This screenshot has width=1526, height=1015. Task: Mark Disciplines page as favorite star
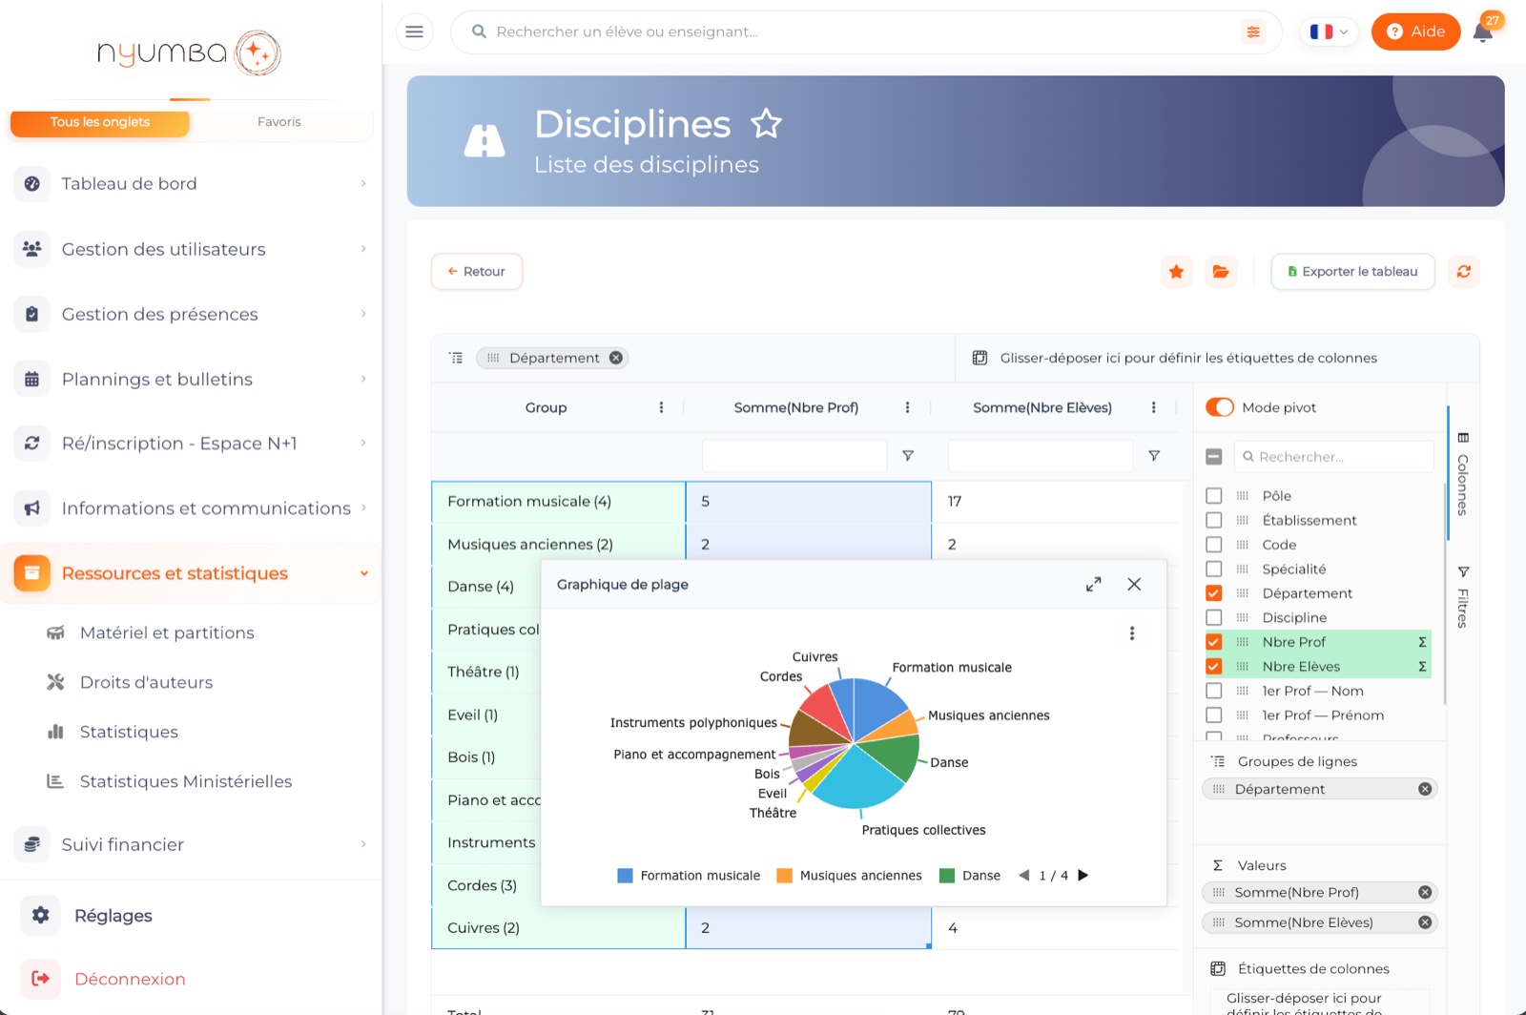[766, 124]
